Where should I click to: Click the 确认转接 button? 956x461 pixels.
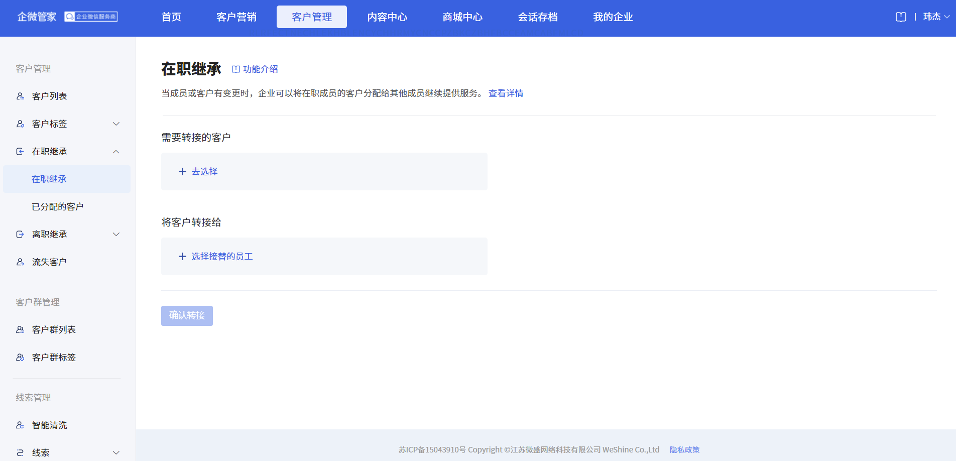pyautogui.click(x=187, y=316)
